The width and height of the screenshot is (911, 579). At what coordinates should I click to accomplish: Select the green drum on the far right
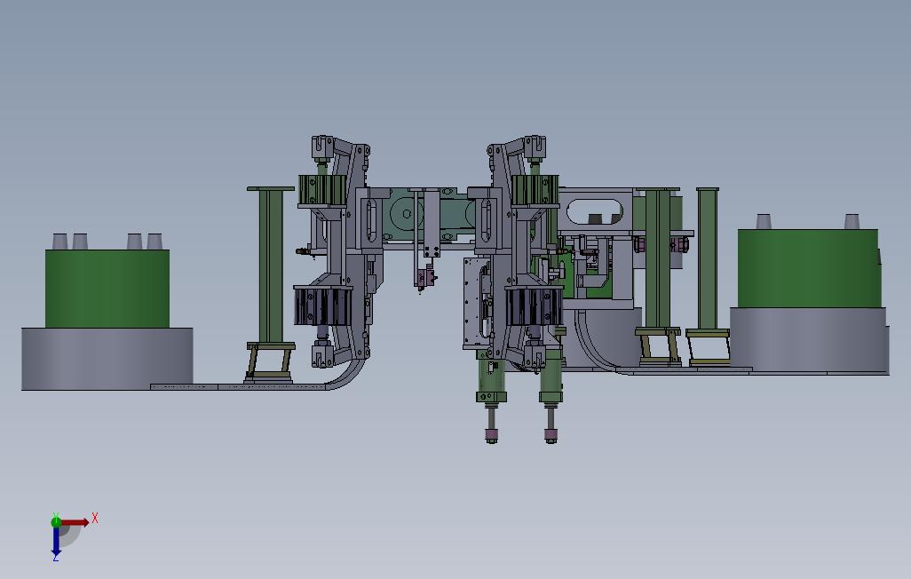(809, 268)
